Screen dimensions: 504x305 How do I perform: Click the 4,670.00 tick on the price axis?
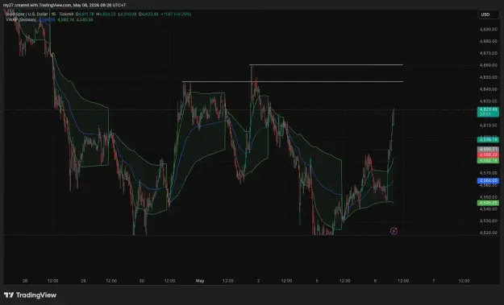coord(488,53)
